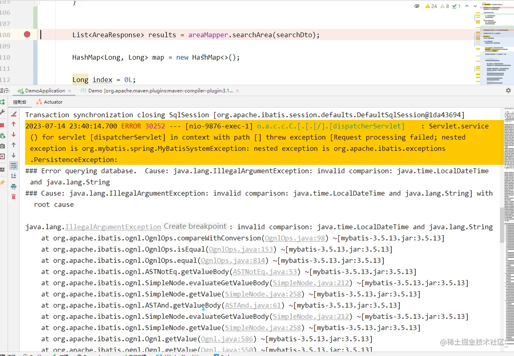Open the OgnlOps.java:814 link
The height and width of the screenshot is (356, 514).
233,260
